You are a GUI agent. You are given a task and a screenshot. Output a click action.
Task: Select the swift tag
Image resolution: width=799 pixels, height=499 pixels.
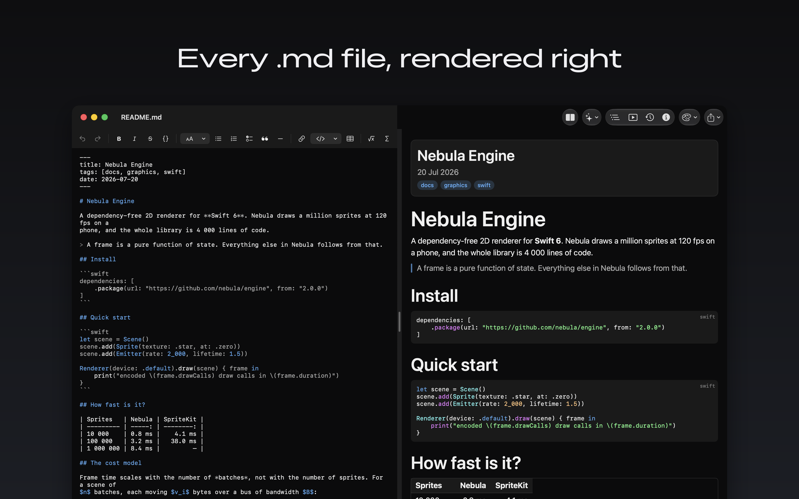click(x=484, y=185)
